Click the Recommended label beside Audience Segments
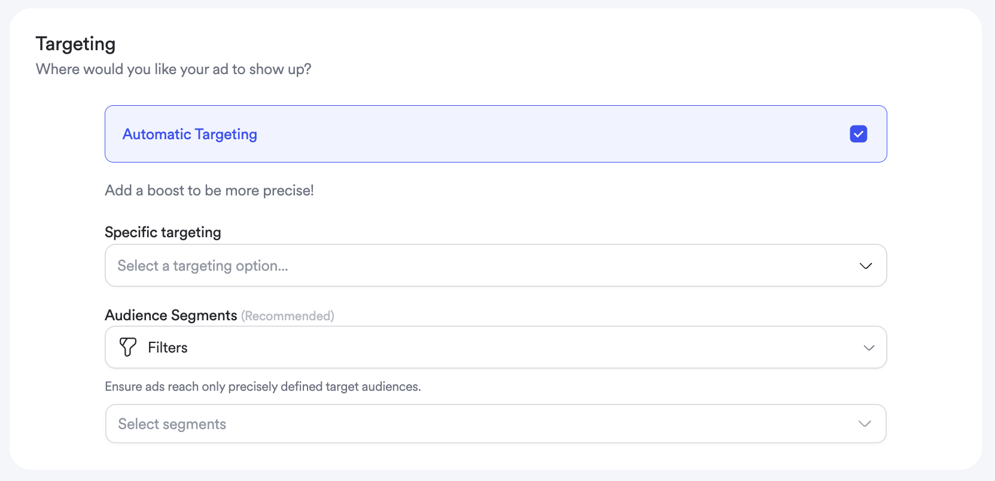 288,315
